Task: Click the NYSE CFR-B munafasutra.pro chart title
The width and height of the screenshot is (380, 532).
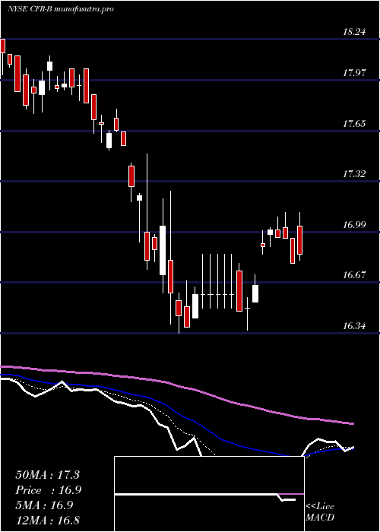Action: pyautogui.click(x=60, y=9)
